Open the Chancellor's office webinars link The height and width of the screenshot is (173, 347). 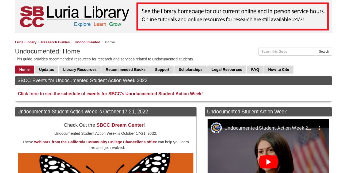[95, 142]
